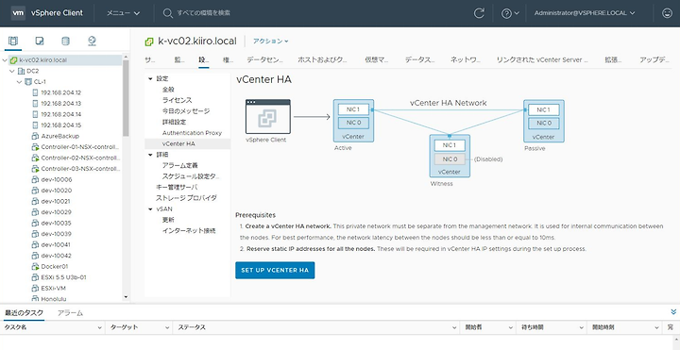
Task: Open the ステータス column filter dropdown
Action: pos(454,328)
